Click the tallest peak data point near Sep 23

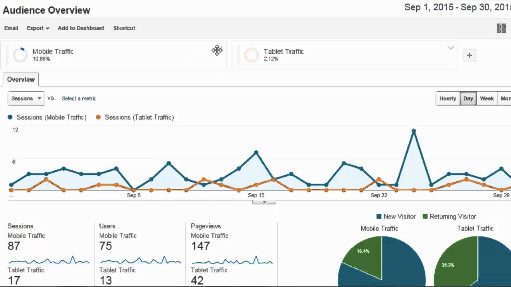coord(414,130)
